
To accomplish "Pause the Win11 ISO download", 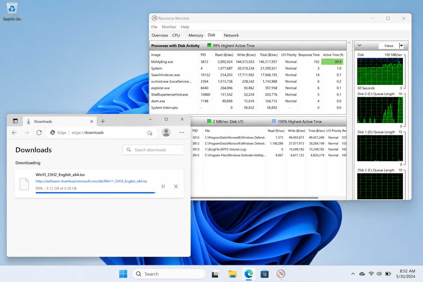I will (x=163, y=186).
